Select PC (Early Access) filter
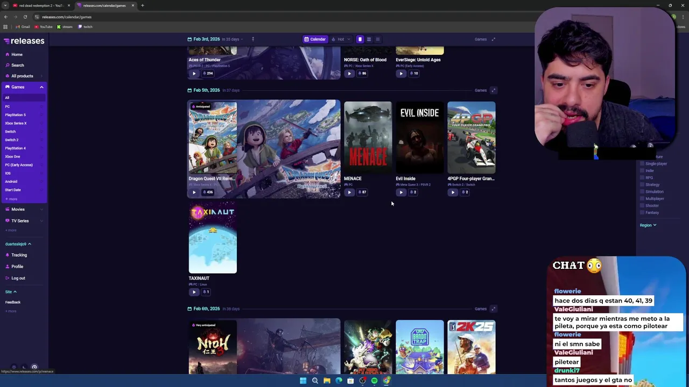Viewport: 689px width, 387px height. click(x=19, y=165)
